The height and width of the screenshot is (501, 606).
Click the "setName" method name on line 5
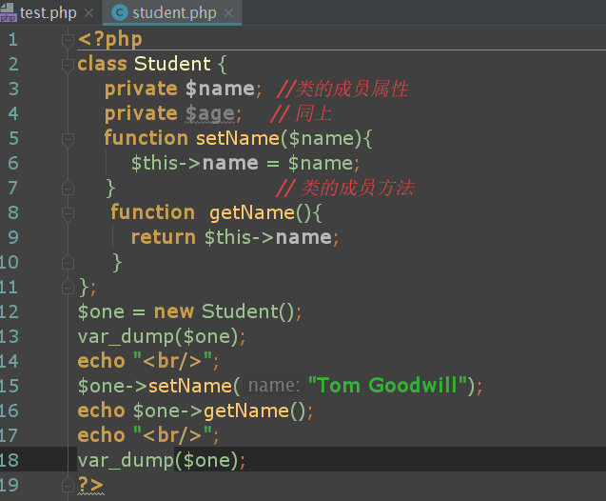(x=238, y=138)
